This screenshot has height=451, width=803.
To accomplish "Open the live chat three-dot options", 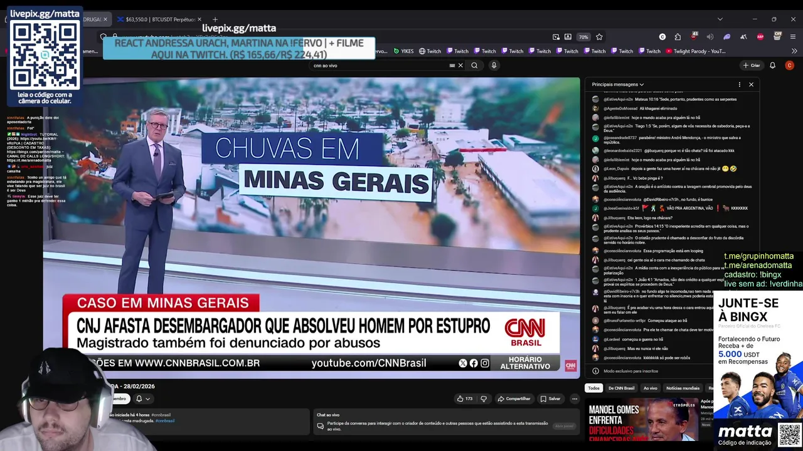I will coord(739,85).
